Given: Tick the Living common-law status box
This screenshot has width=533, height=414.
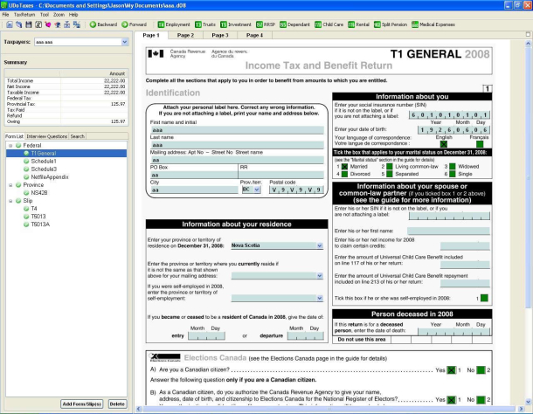Looking at the screenshot, I should tap(390, 167).
